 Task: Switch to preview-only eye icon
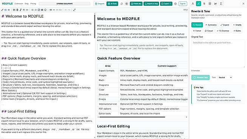pyautogui.click(x=9, y=10)
